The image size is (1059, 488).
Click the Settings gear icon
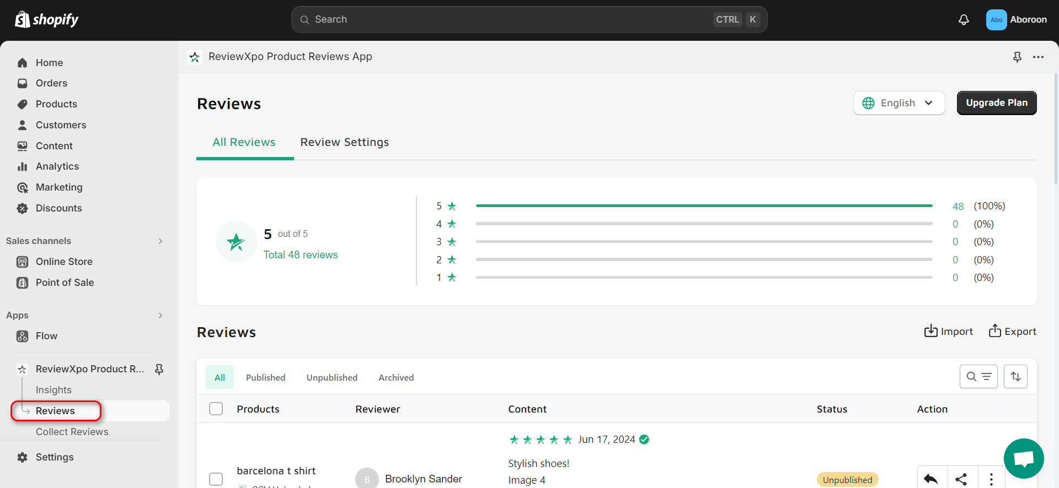pyautogui.click(x=23, y=457)
